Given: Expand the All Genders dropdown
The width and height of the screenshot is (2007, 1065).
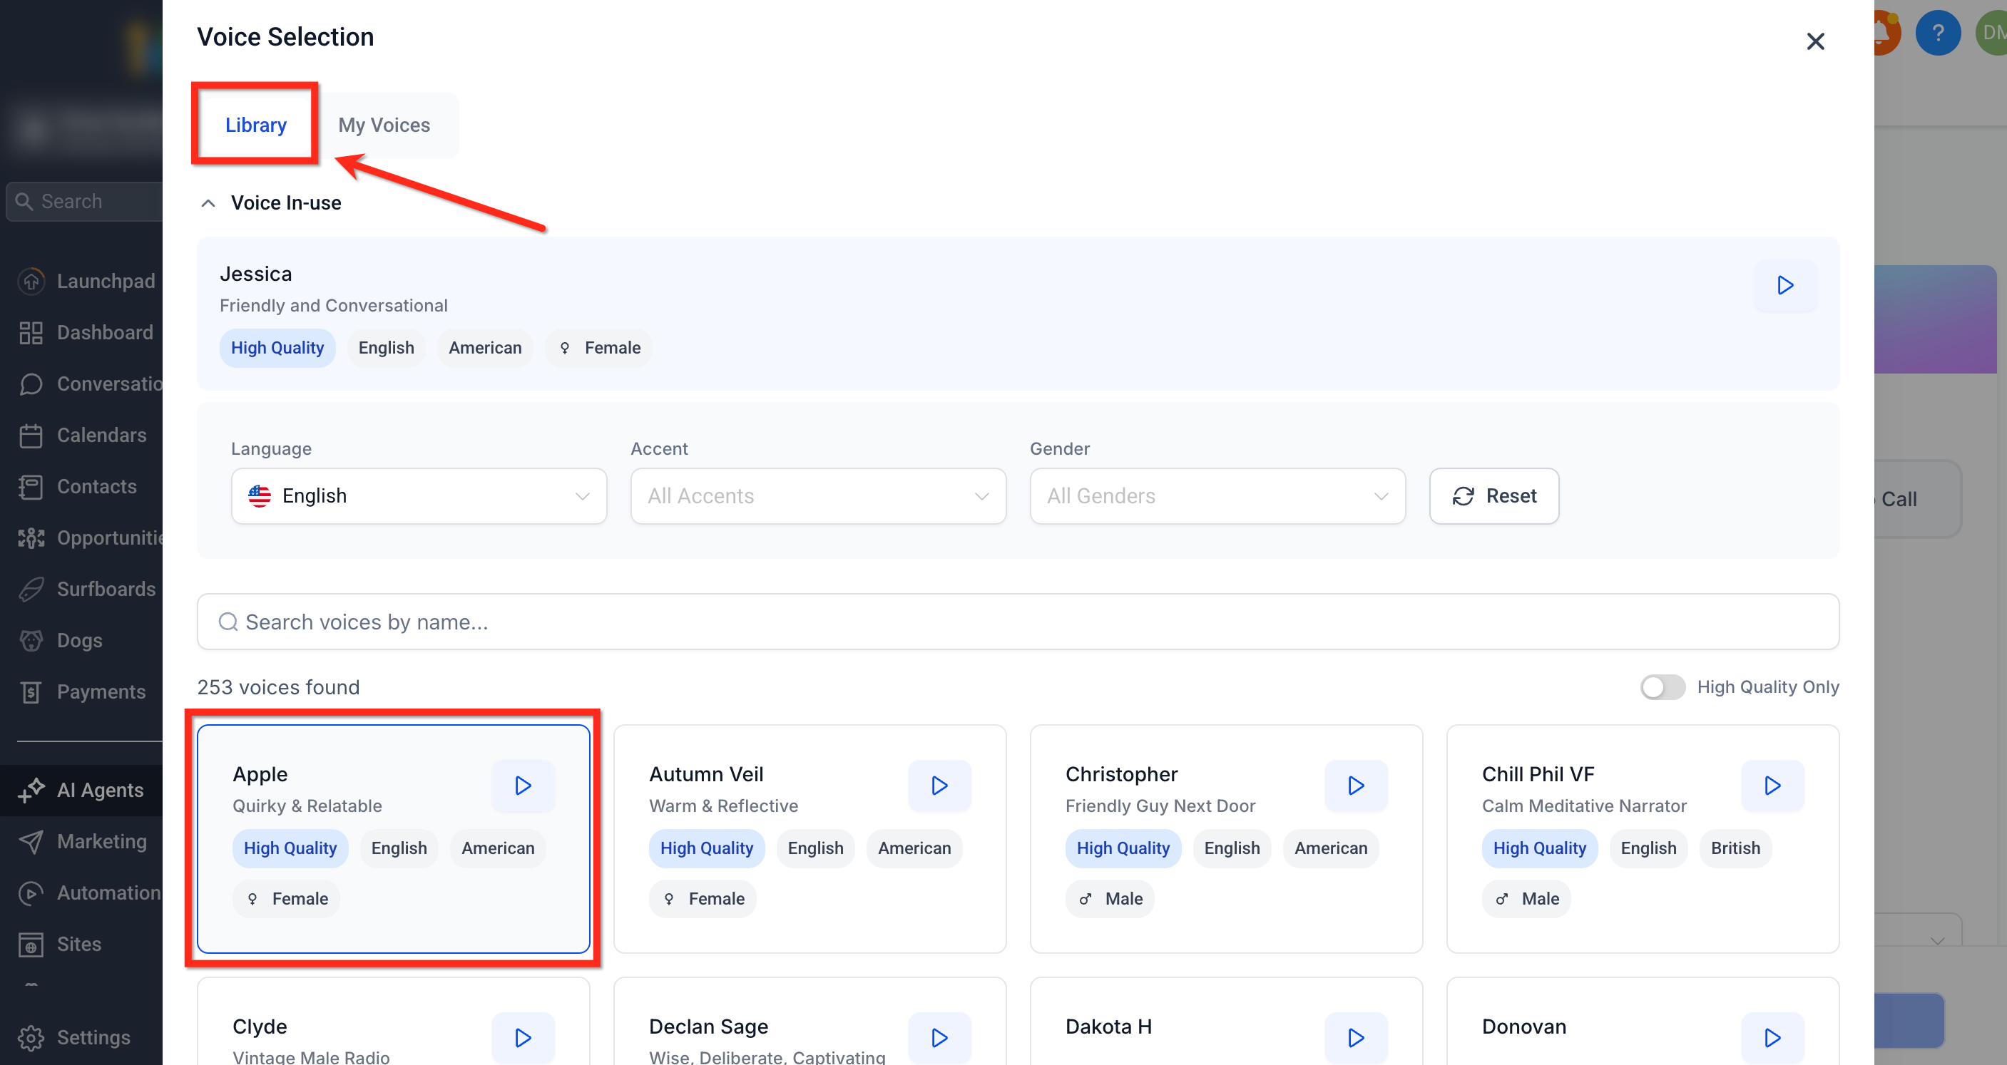Looking at the screenshot, I should (1217, 496).
